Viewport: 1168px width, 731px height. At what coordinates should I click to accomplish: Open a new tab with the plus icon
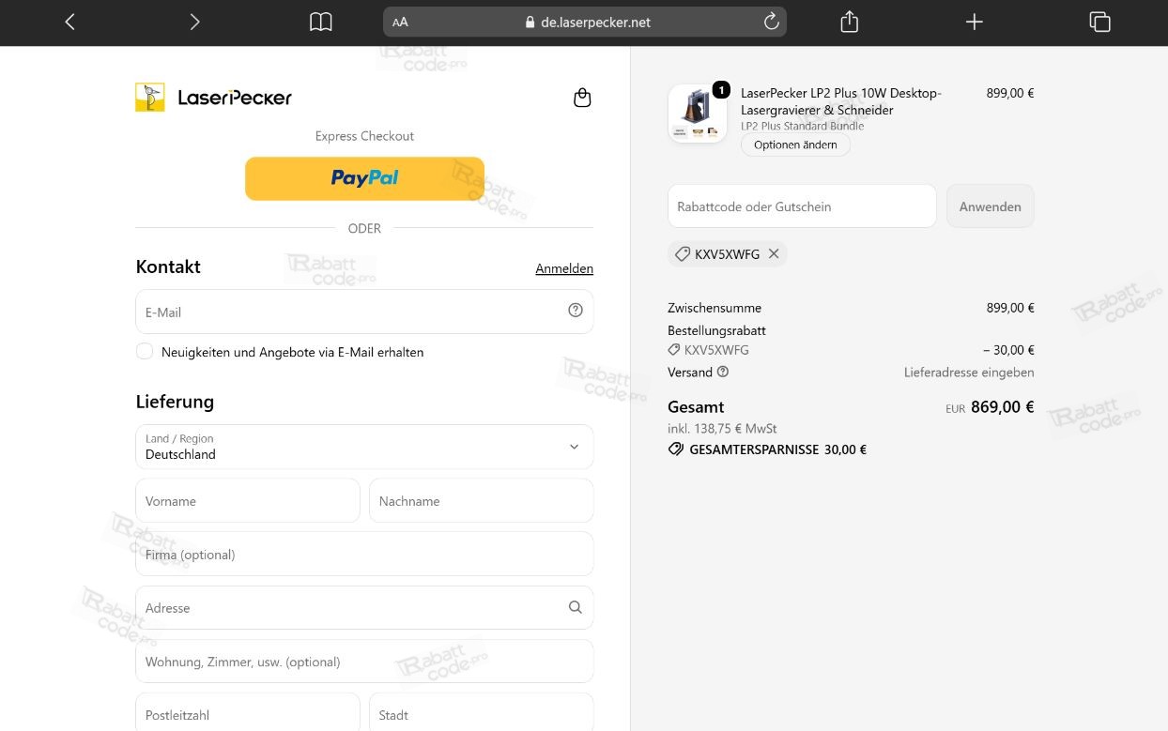tap(975, 22)
